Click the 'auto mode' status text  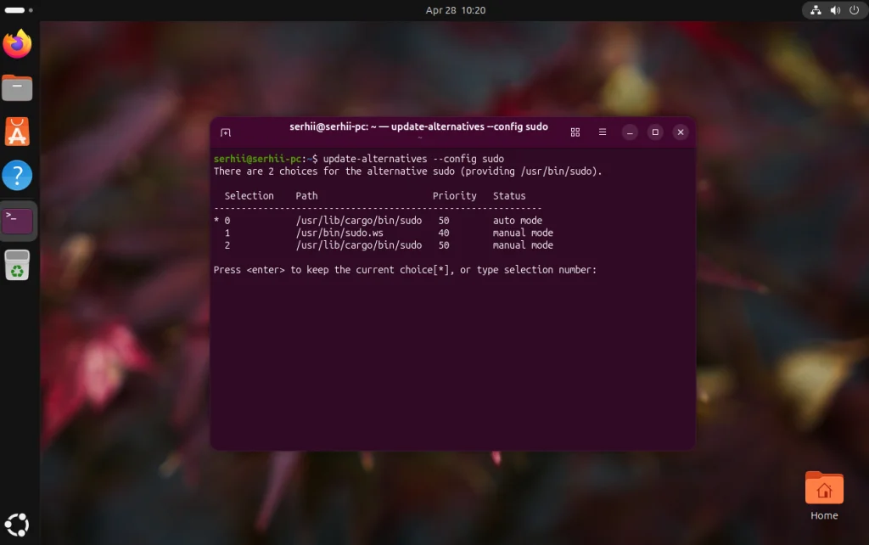pyautogui.click(x=518, y=221)
